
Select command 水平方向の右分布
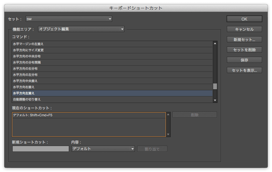[x=112, y=69]
